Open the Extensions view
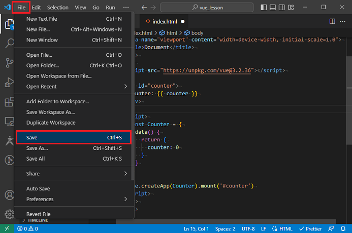The width and height of the screenshot is (352, 233). tap(10, 102)
